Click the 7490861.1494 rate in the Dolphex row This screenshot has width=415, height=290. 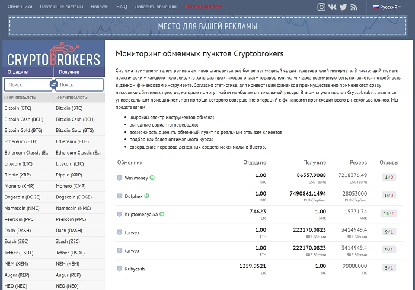308,193
